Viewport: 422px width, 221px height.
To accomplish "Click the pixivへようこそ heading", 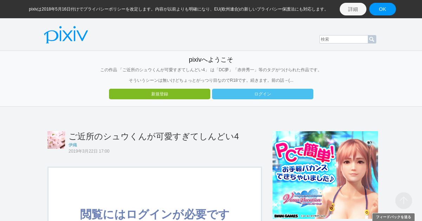I will 211,60.
